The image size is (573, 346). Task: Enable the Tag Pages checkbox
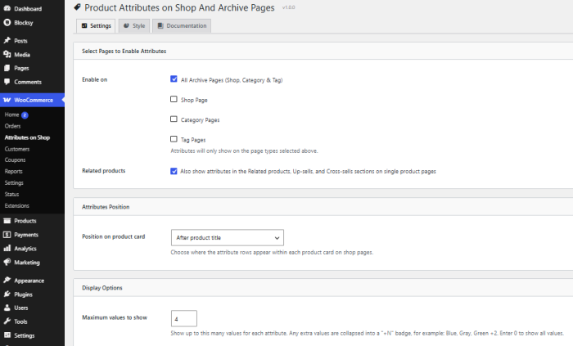(x=174, y=139)
